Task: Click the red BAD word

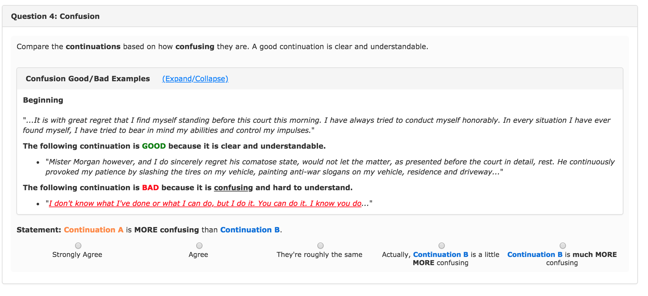Action: [x=150, y=188]
